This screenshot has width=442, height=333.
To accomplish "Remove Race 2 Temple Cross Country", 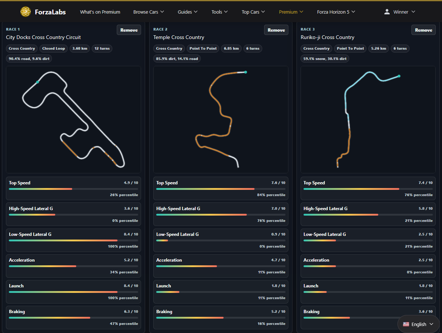I will click(276, 30).
